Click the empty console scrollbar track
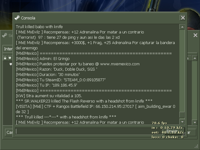 [182, 71]
